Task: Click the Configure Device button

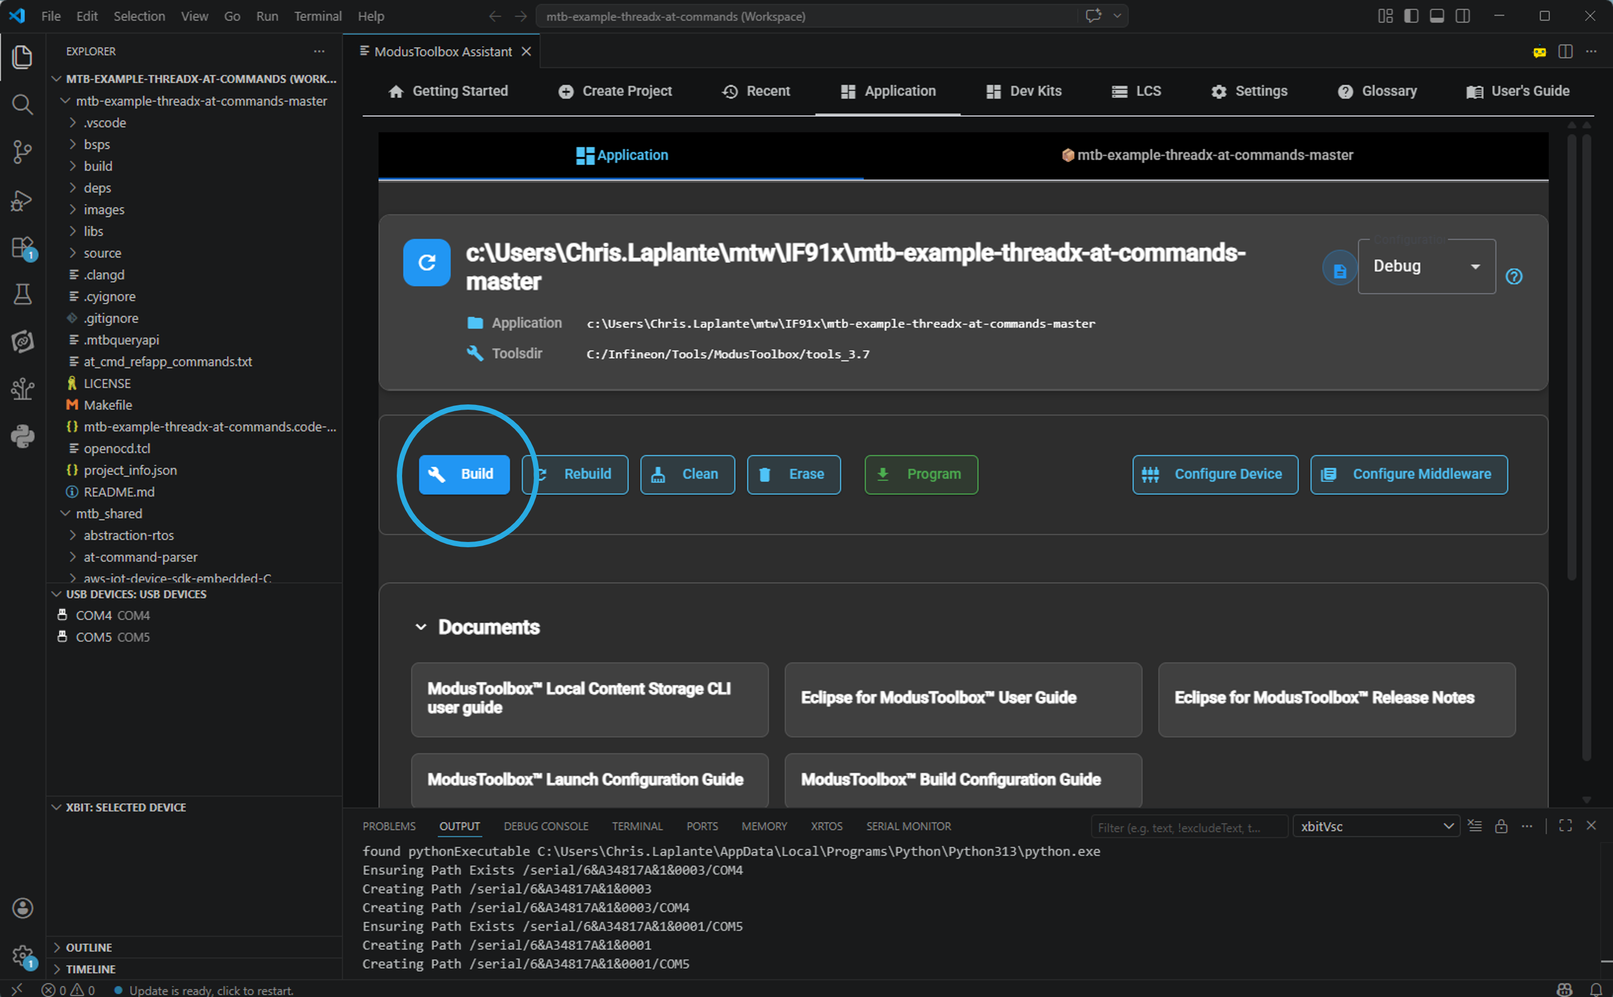Action: click(x=1215, y=474)
